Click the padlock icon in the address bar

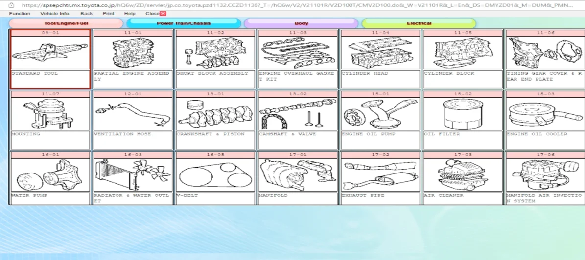[x=12, y=5]
